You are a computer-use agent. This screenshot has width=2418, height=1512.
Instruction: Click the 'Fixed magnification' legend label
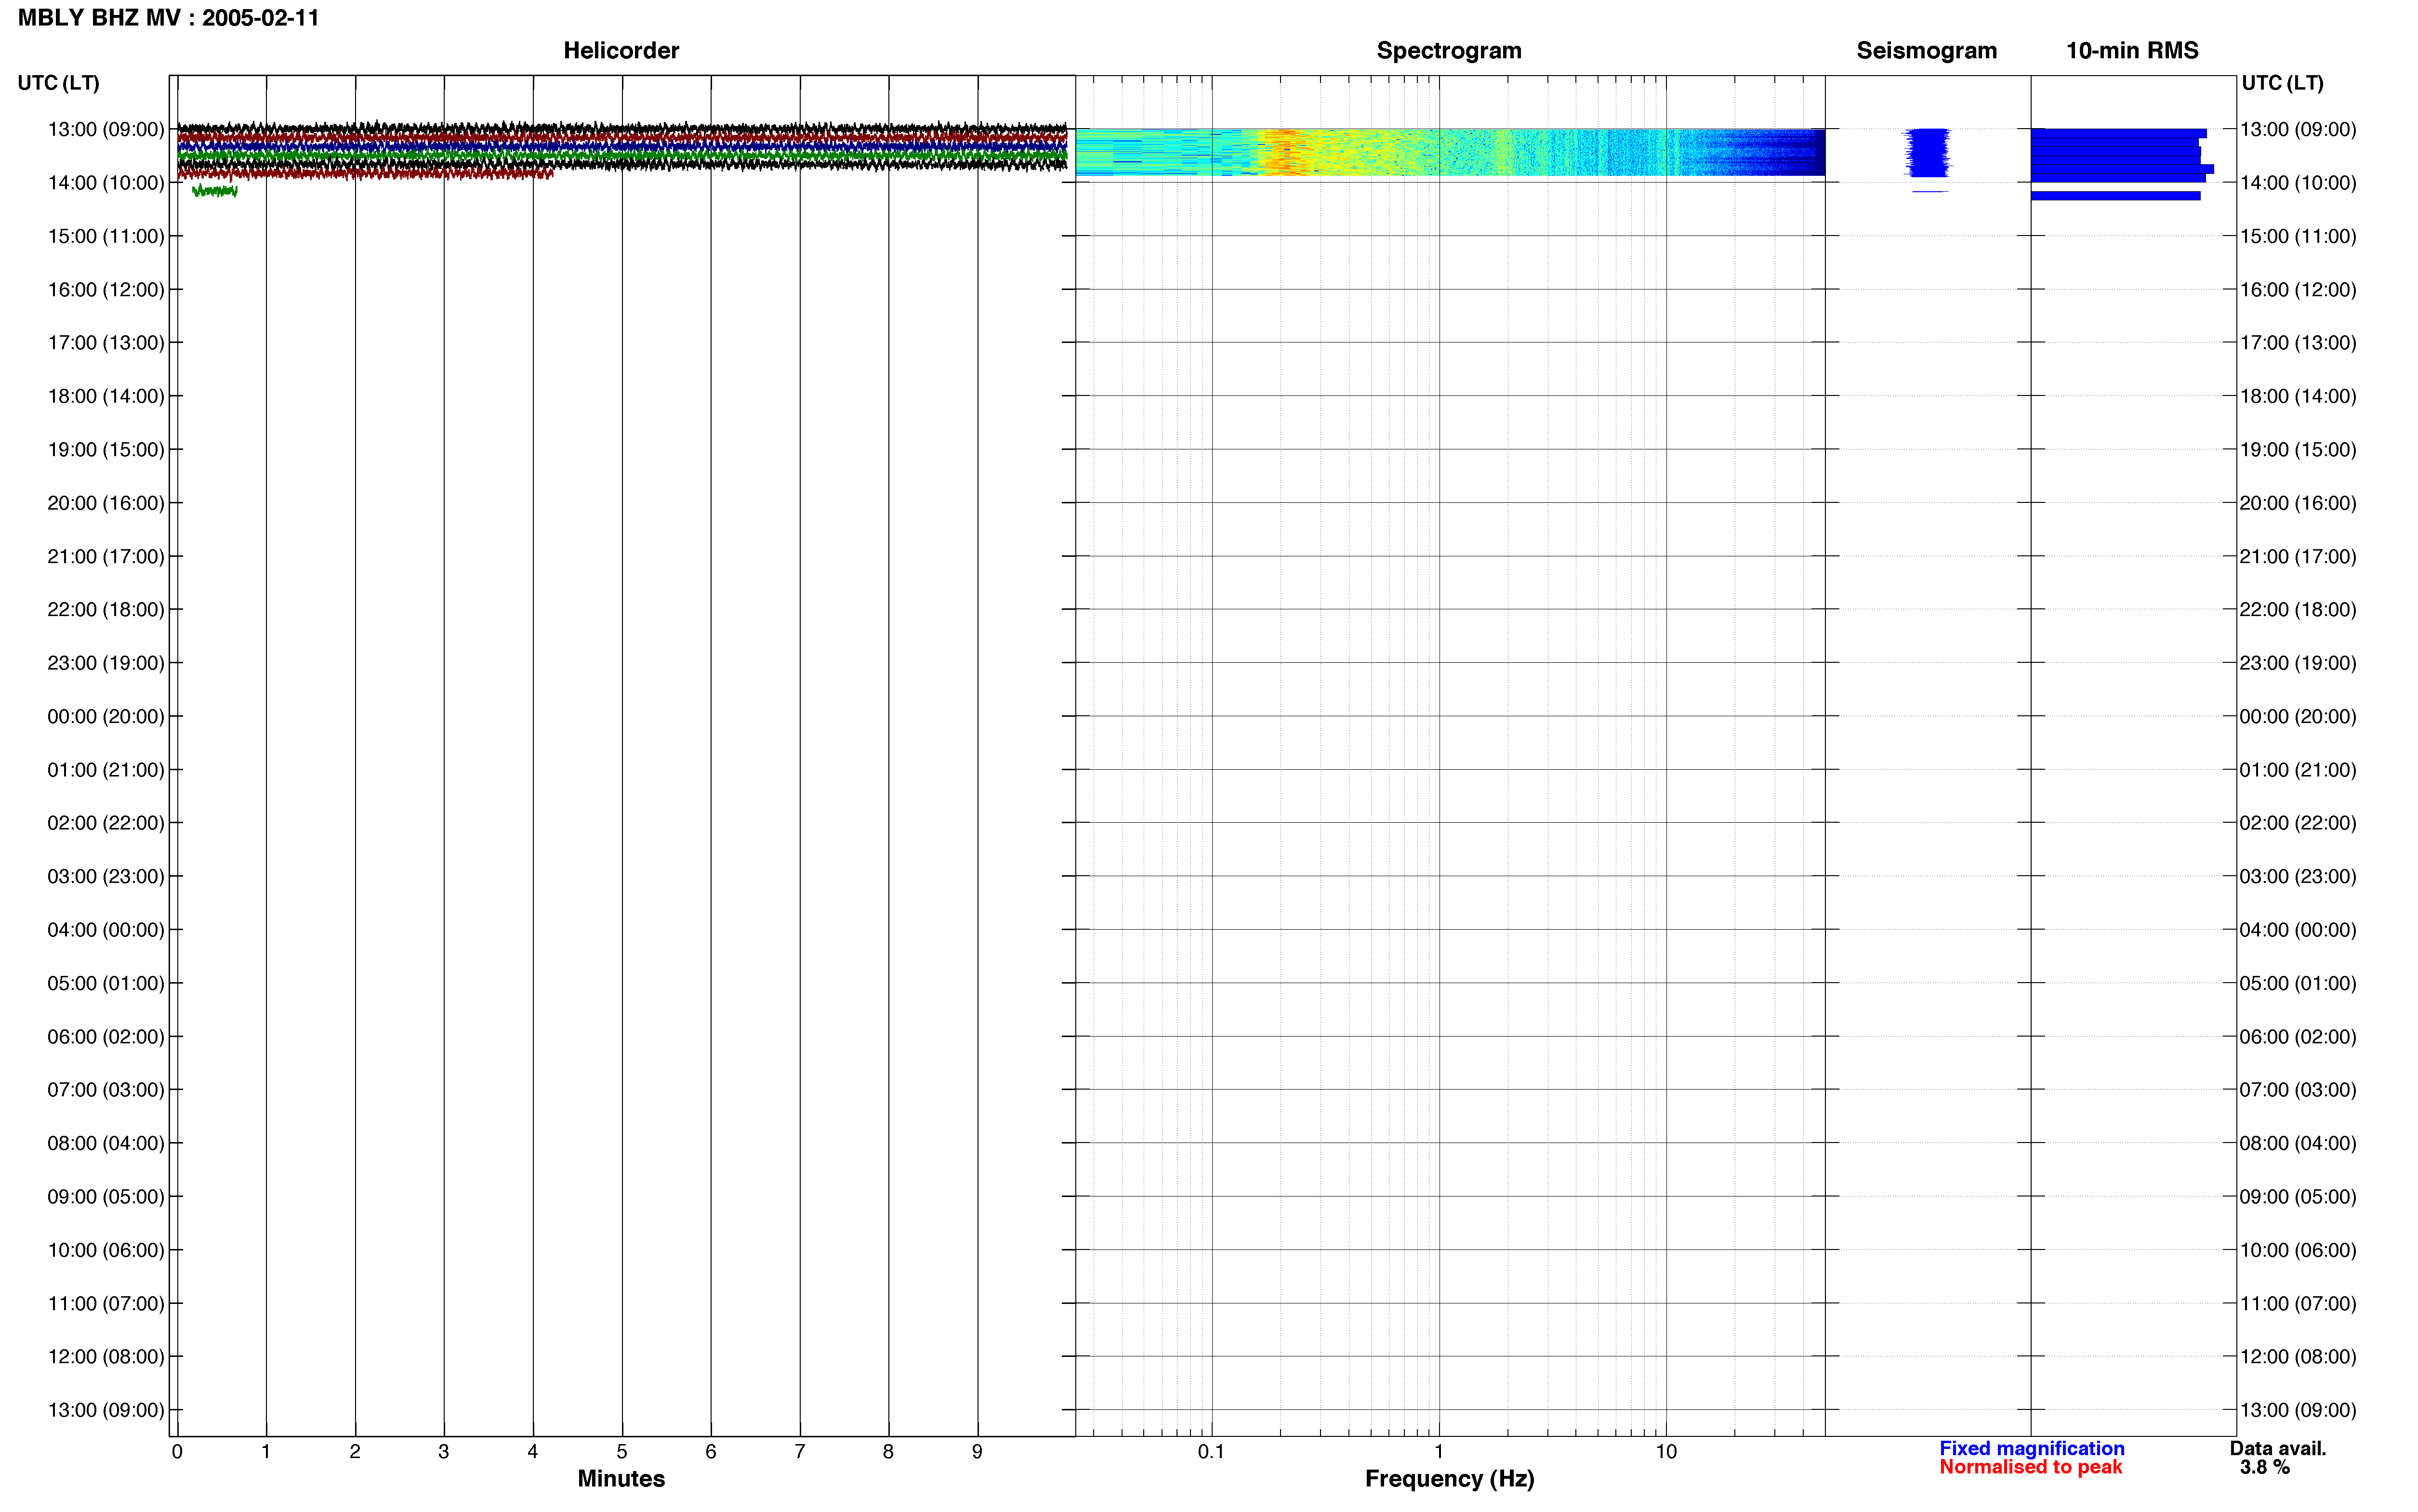(2031, 1448)
